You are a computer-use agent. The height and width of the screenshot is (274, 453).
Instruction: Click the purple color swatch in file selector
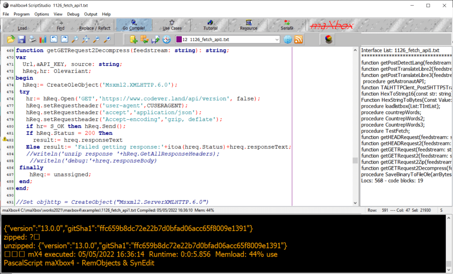178,40
